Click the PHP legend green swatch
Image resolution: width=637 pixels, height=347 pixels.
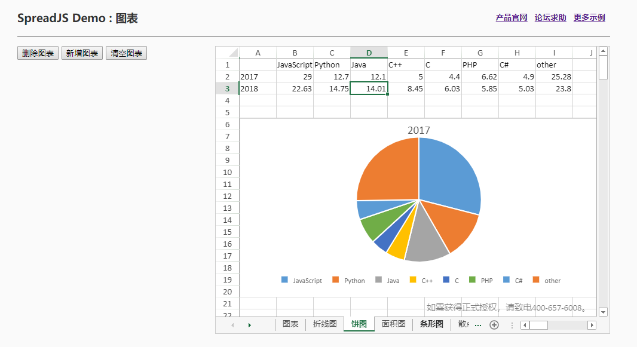click(472, 280)
